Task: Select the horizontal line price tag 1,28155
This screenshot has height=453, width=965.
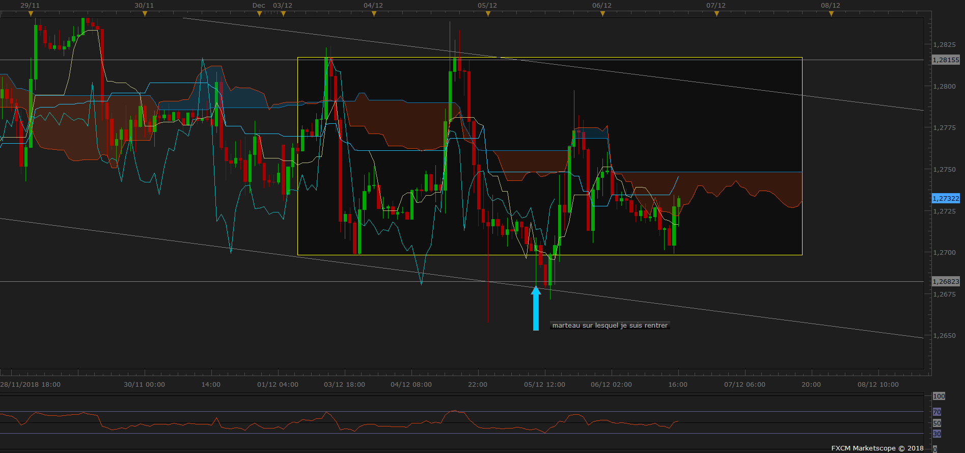Action: pos(946,60)
